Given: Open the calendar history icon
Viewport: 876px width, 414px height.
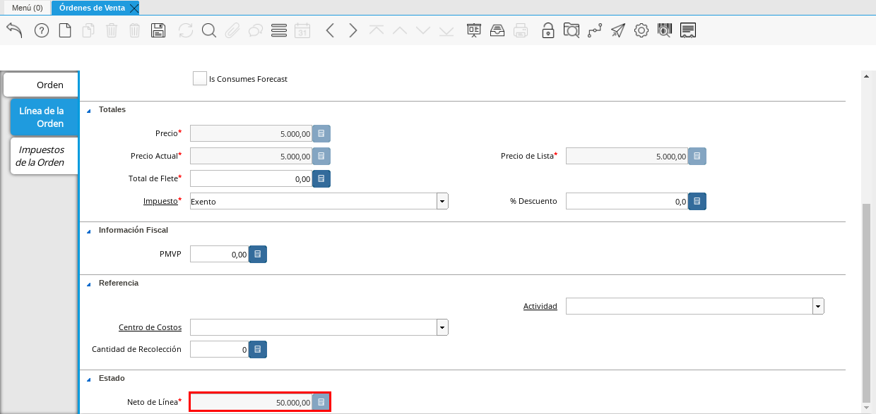Looking at the screenshot, I should click(302, 30).
